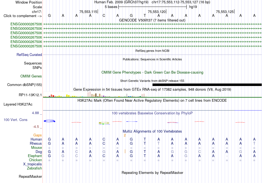Click the RepeatMasker track label
Screen dimensions: 262x183
point(30,176)
